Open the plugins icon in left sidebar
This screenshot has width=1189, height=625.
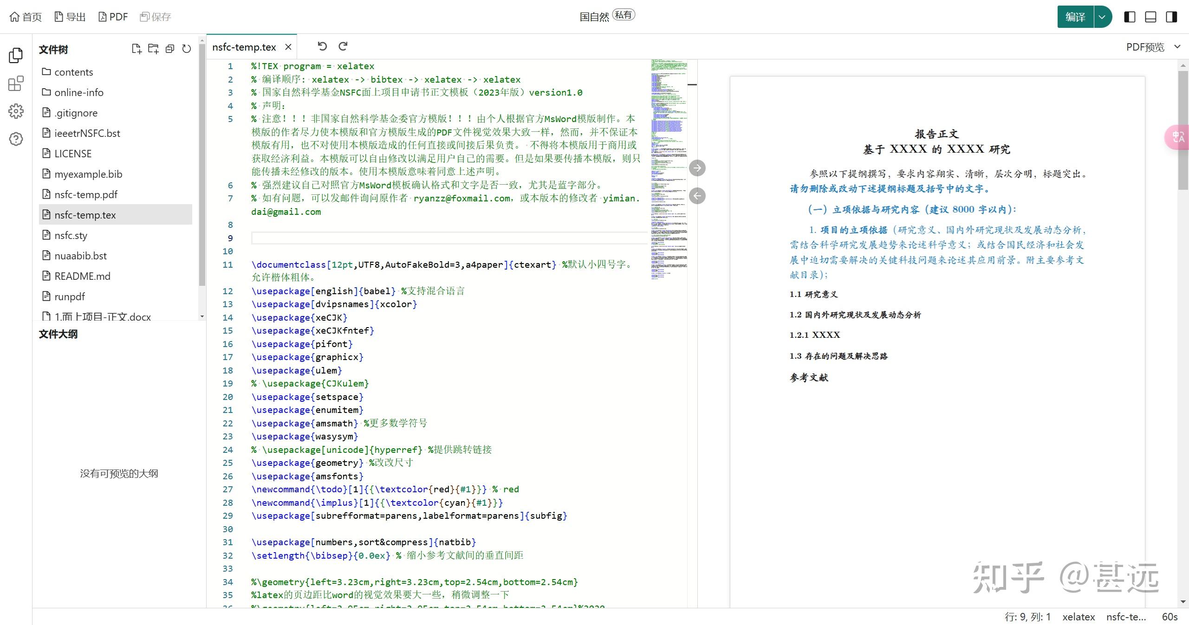tap(16, 84)
